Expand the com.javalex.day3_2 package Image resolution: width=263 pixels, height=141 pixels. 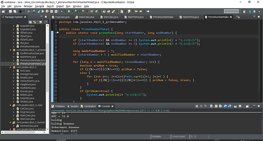point(10,67)
